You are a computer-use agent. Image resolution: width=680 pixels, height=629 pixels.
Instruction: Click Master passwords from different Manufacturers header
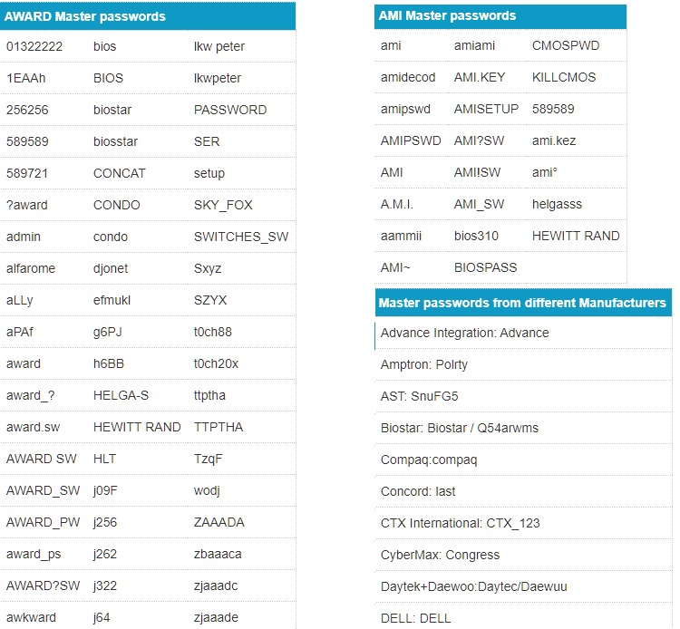coord(522,303)
